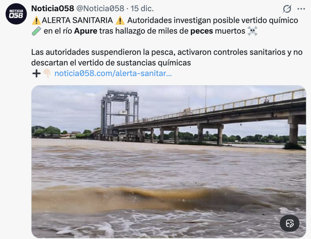Click the pointing-down hand emoji
Screen dimensions: 311x239
[x=47, y=74]
